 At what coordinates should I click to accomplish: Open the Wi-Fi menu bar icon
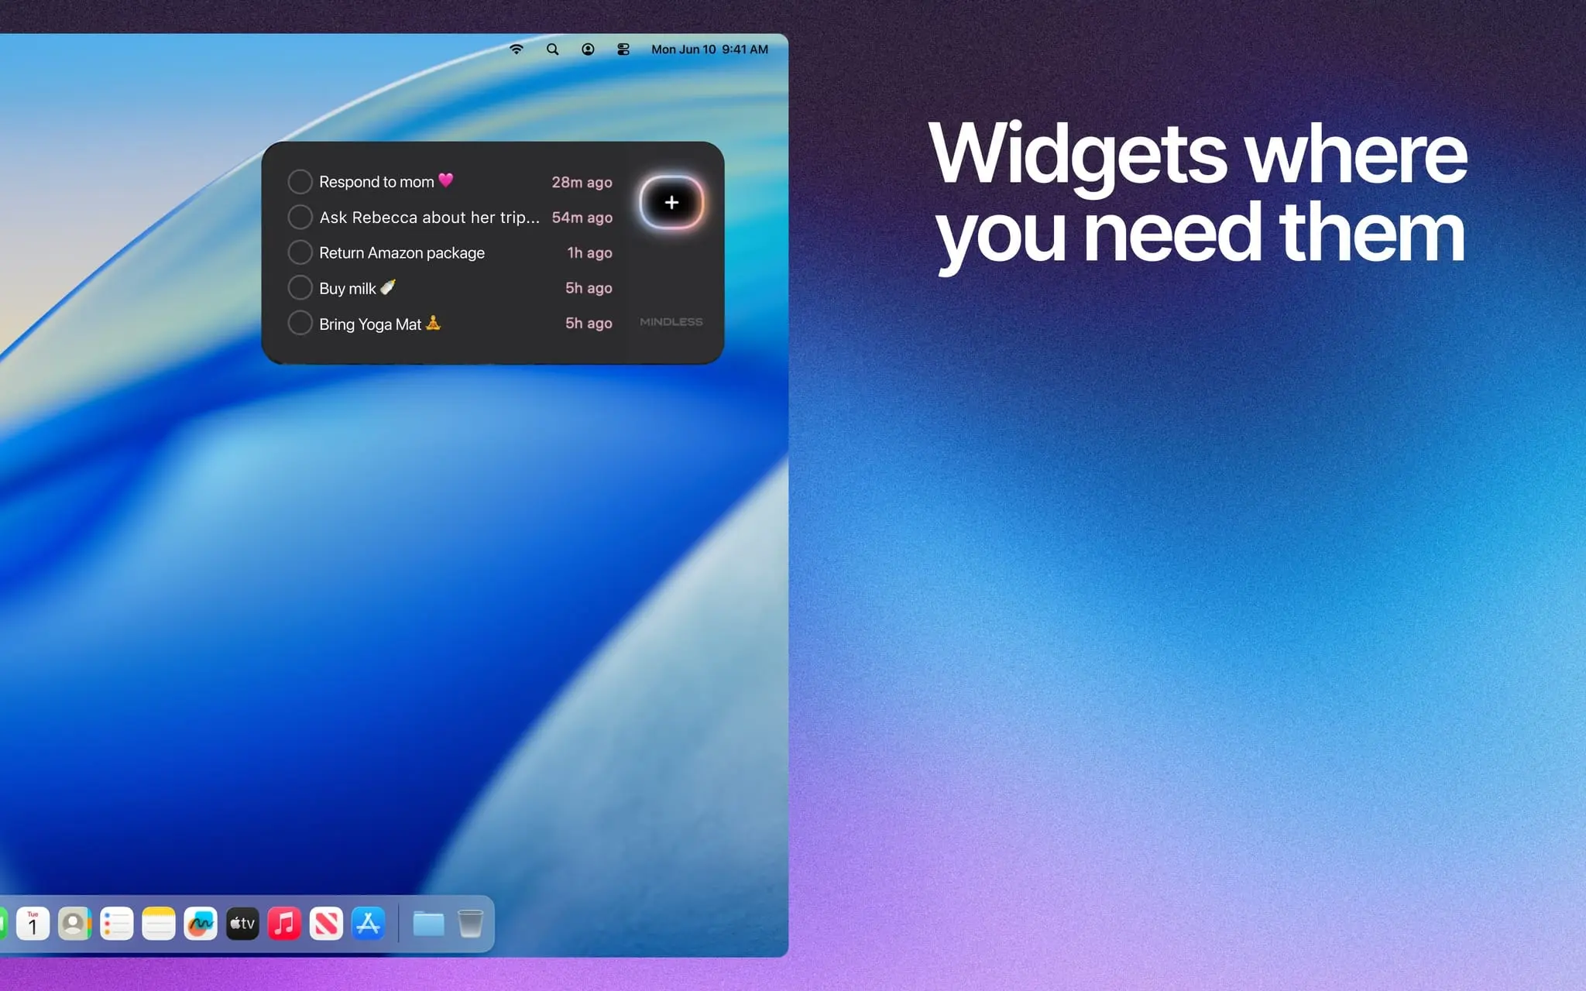(517, 50)
